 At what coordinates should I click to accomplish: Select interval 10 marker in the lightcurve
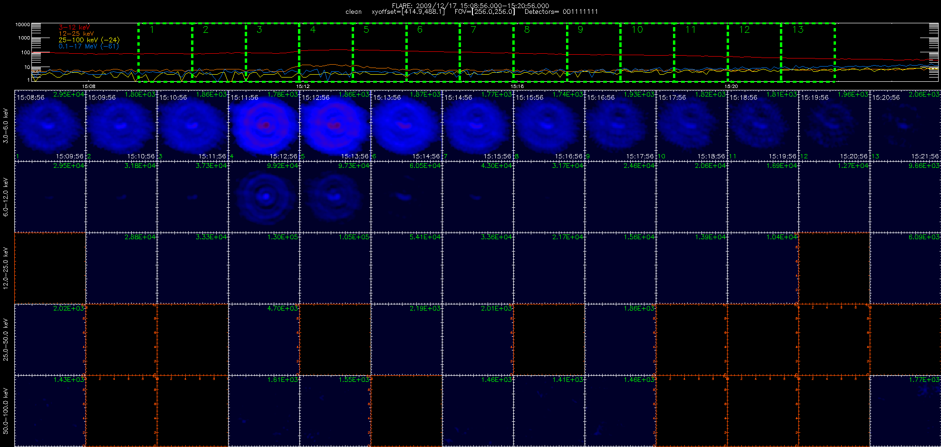tap(637, 29)
